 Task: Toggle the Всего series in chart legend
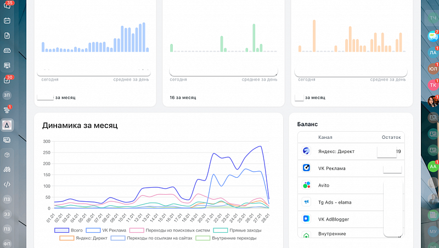point(61,230)
